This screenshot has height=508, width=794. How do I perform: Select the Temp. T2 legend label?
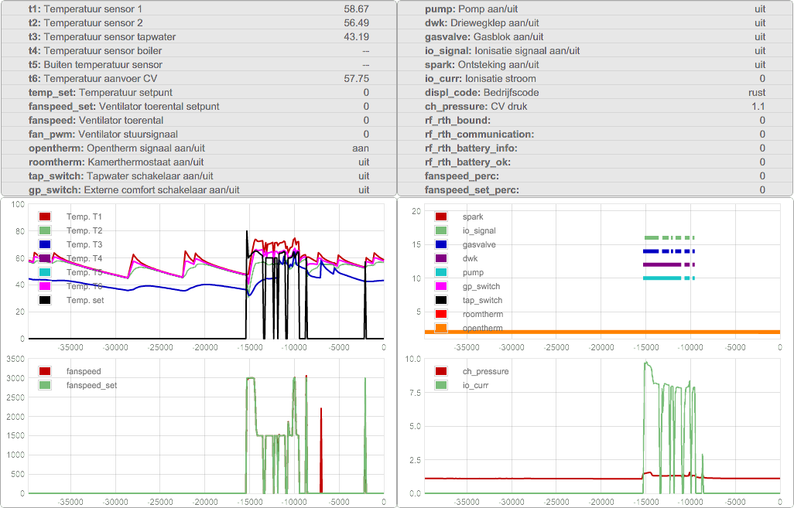coord(84,231)
